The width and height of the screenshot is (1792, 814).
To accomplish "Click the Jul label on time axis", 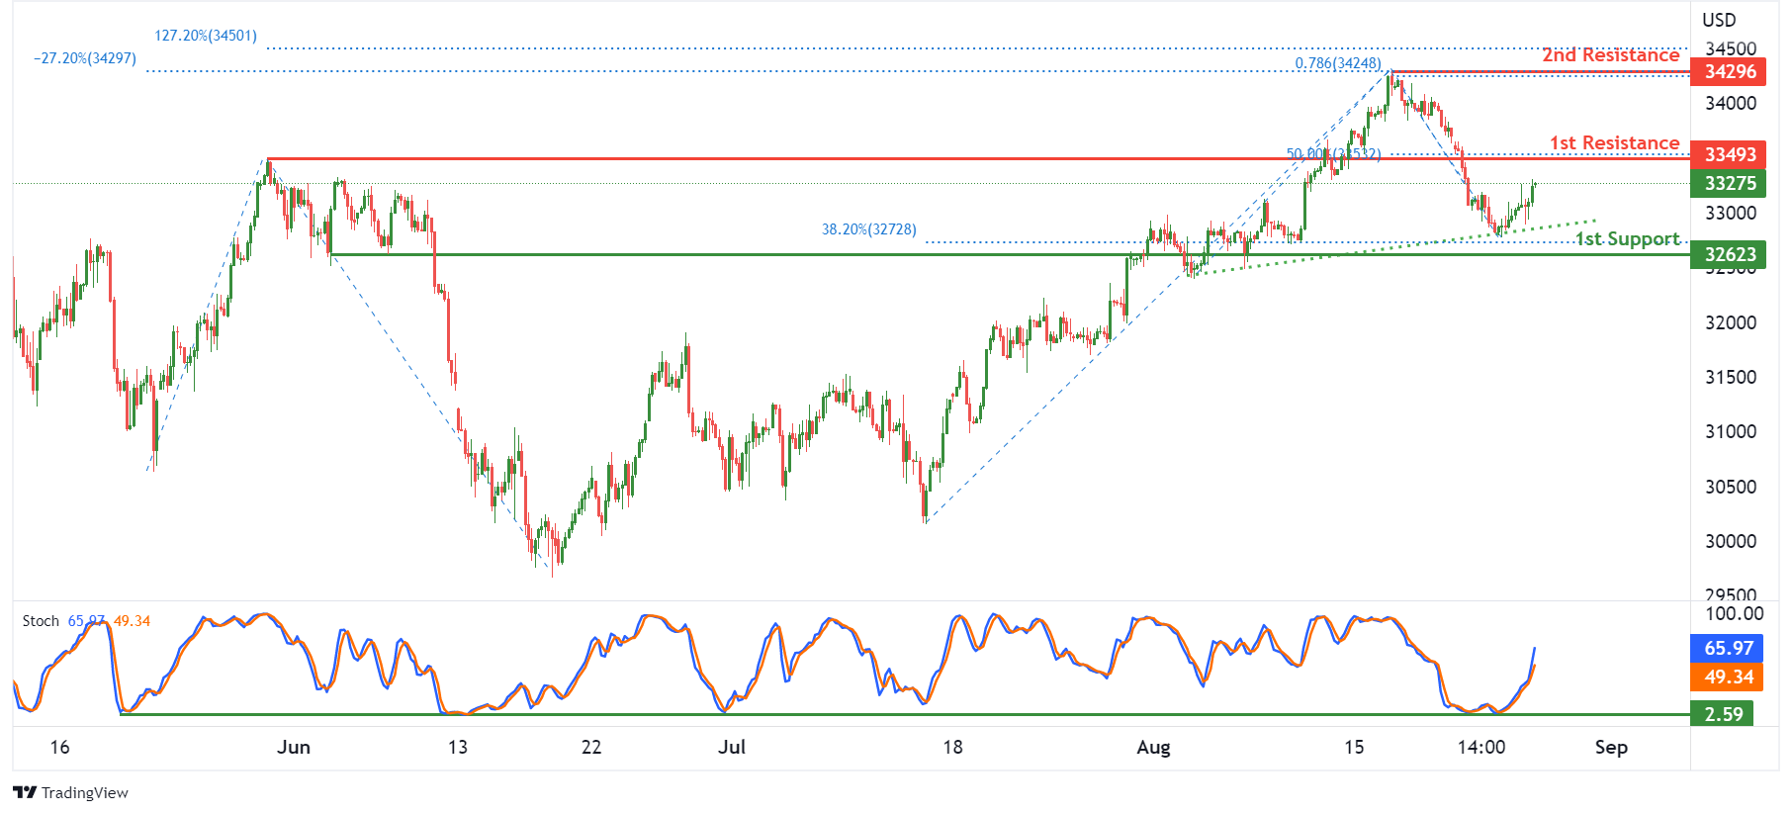I will (x=732, y=748).
